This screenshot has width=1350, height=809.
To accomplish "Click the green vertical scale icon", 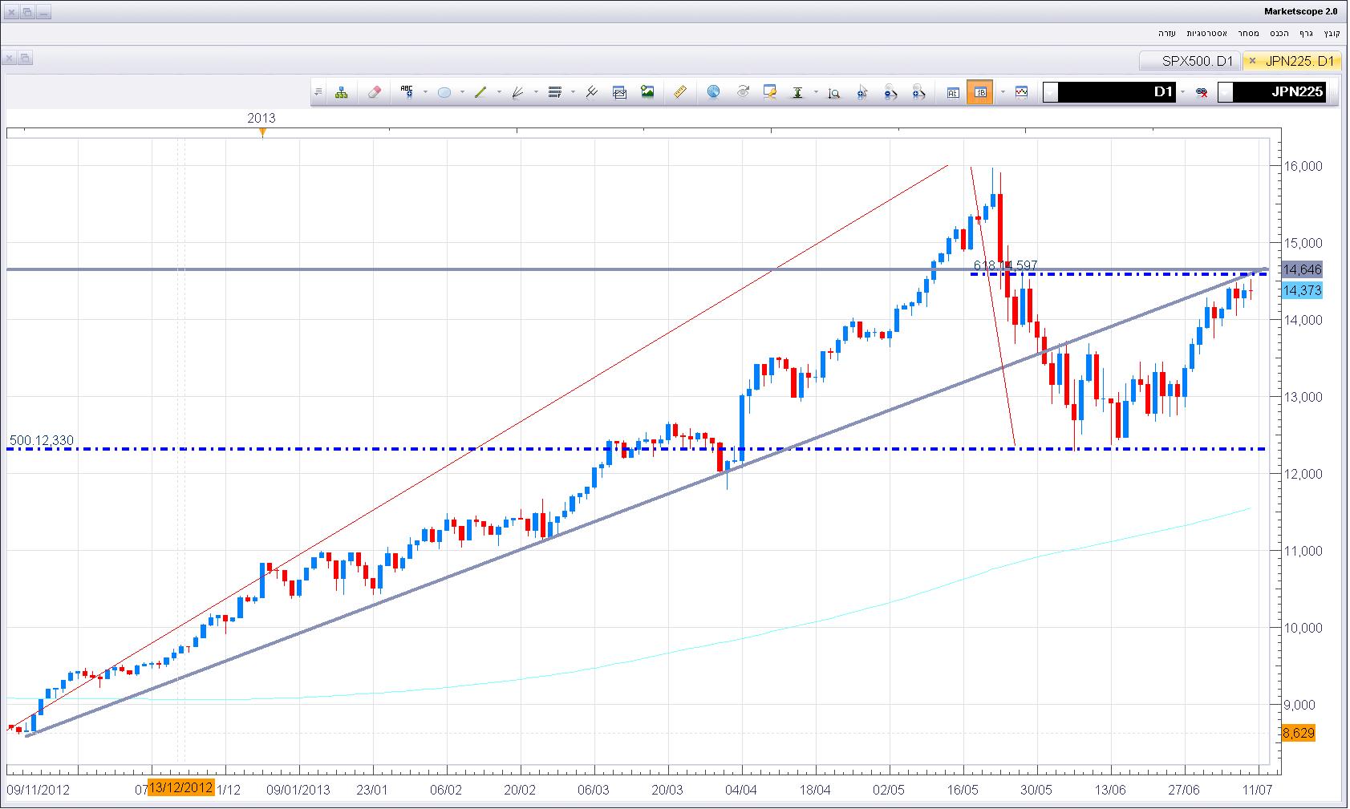I will [x=797, y=92].
